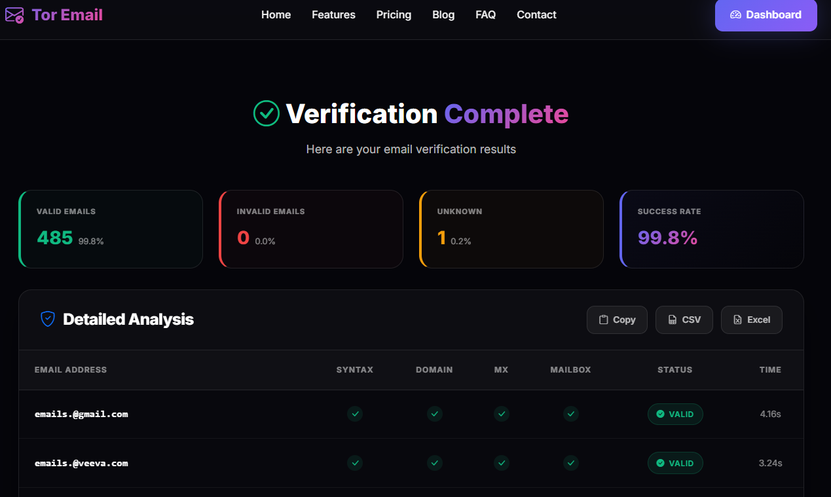The height and width of the screenshot is (497, 831).
Task: Open the Pricing page
Action: tap(394, 14)
